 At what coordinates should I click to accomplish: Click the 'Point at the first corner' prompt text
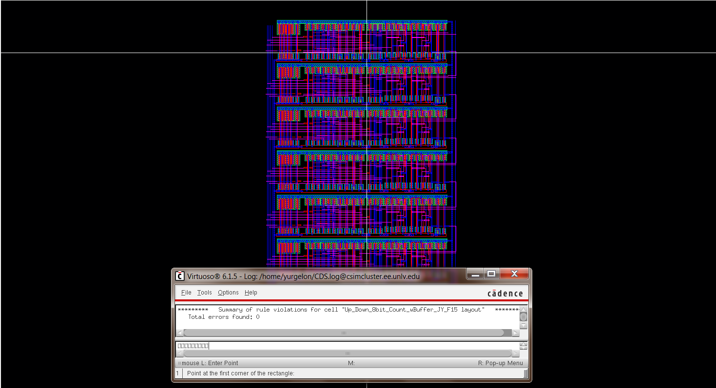(241, 373)
